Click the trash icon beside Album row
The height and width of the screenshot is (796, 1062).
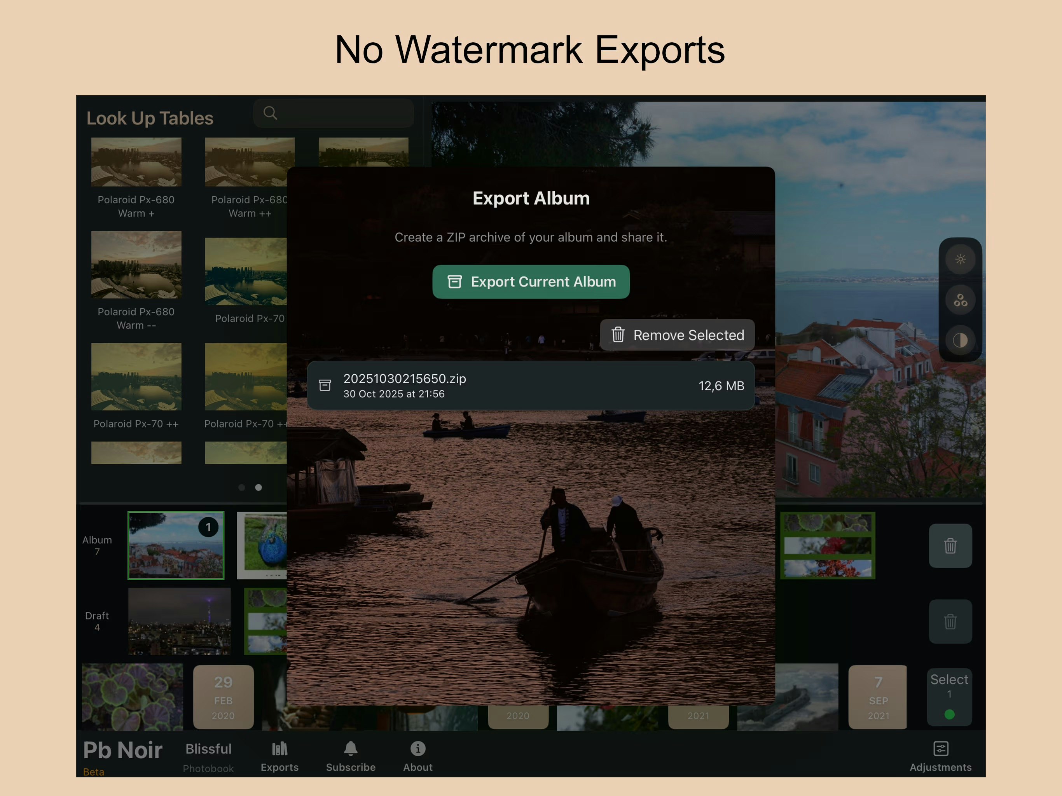click(950, 546)
